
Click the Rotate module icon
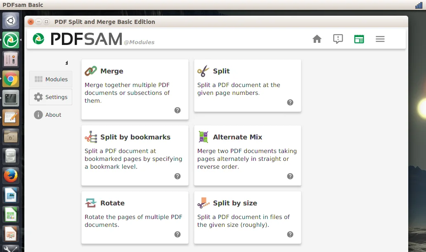tap(91, 203)
